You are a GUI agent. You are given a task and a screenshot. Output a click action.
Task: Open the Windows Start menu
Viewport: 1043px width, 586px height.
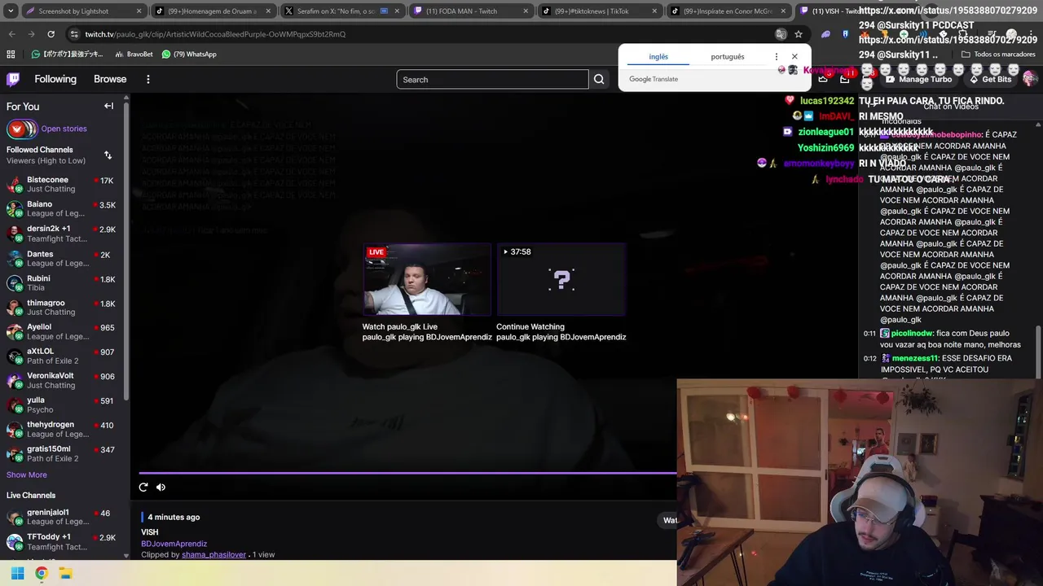click(x=17, y=573)
